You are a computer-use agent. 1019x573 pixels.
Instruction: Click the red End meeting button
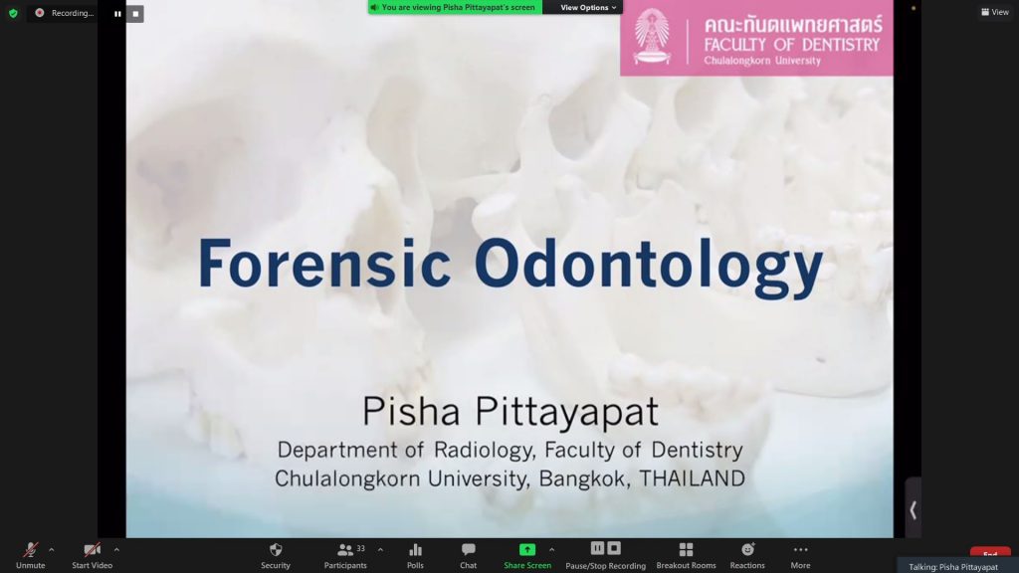click(990, 552)
